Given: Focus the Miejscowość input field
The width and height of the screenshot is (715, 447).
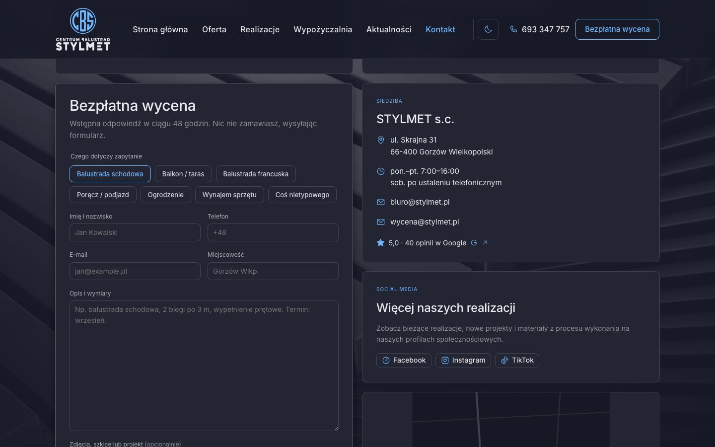Looking at the screenshot, I should pyautogui.click(x=273, y=271).
